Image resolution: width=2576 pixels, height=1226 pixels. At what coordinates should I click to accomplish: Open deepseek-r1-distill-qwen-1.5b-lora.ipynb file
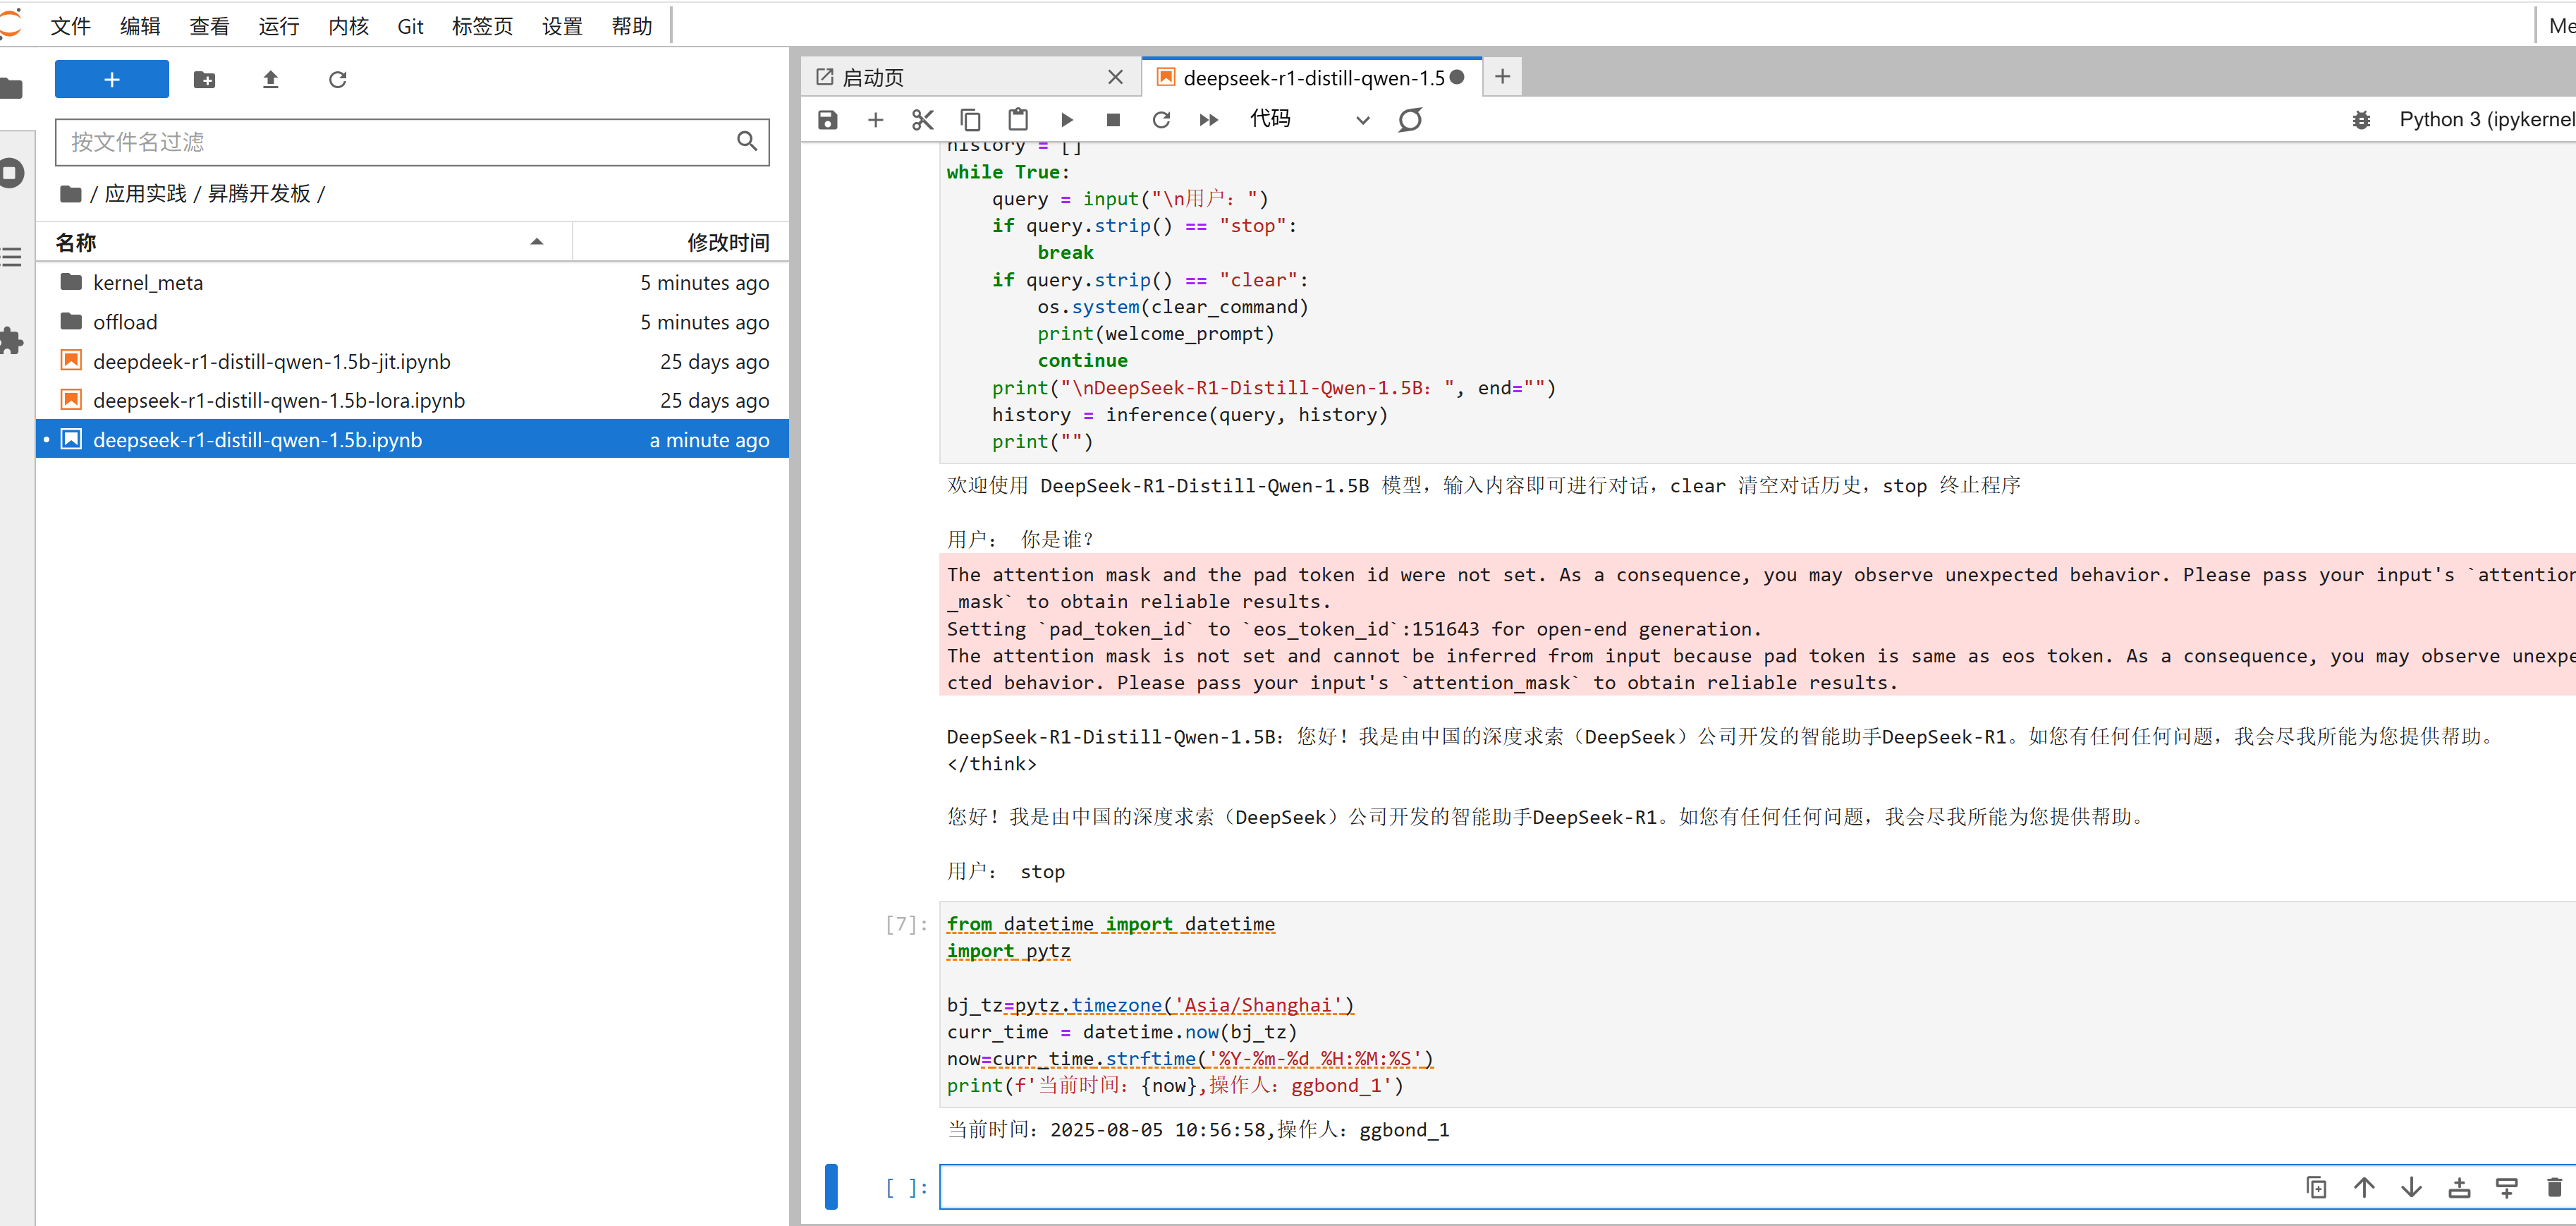click(279, 401)
